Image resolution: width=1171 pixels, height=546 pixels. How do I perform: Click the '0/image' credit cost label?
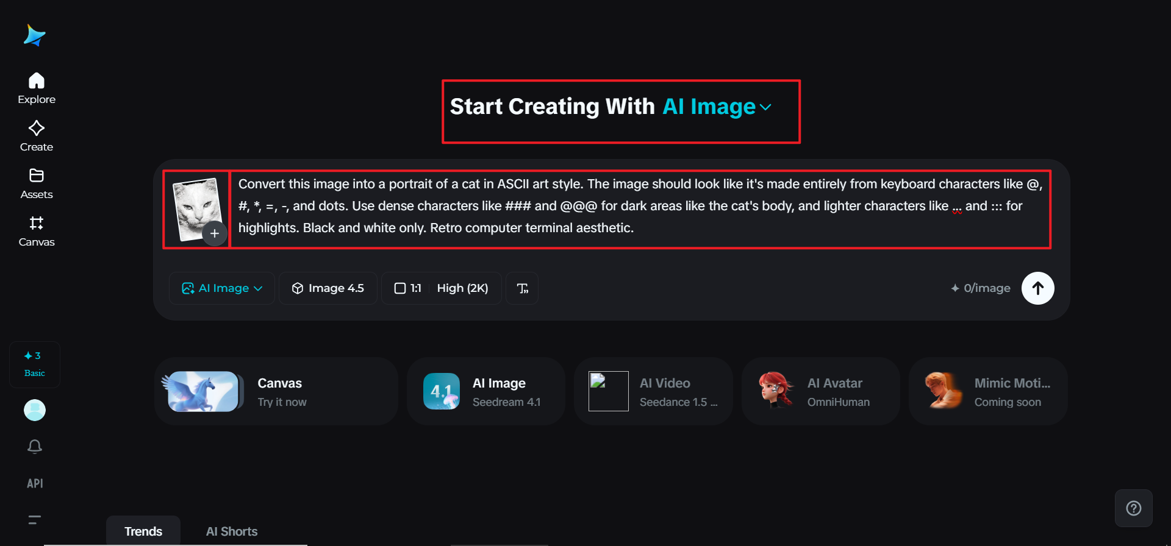(x=981, y=288)
